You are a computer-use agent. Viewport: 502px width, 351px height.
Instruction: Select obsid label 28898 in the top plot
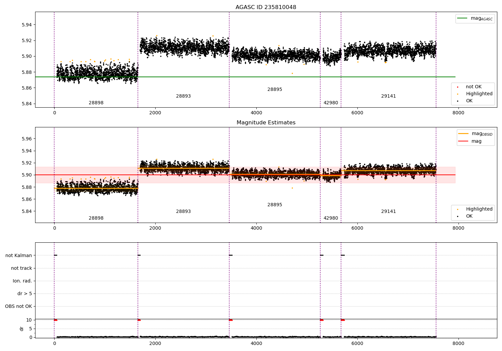click(96, 103)
